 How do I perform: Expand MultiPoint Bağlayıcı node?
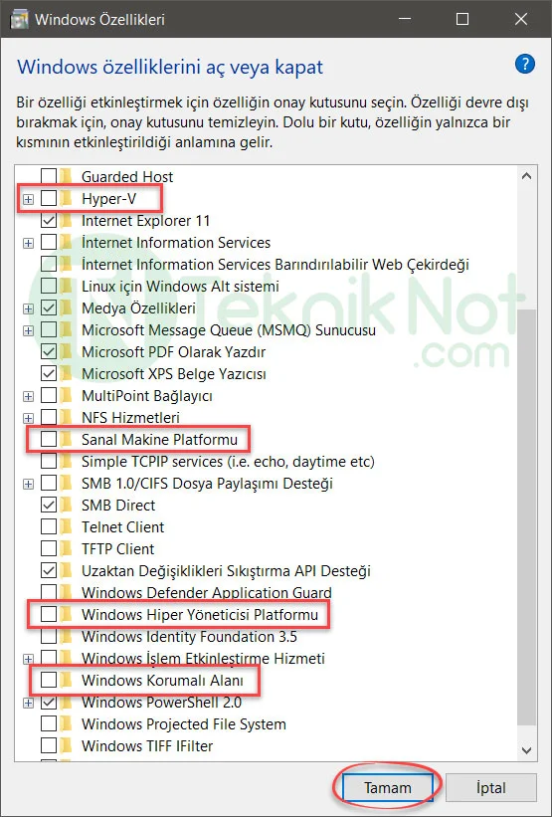(x=28, y=396)
